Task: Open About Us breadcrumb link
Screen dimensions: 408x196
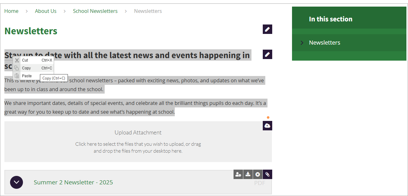Action: (x=46, y=11)
